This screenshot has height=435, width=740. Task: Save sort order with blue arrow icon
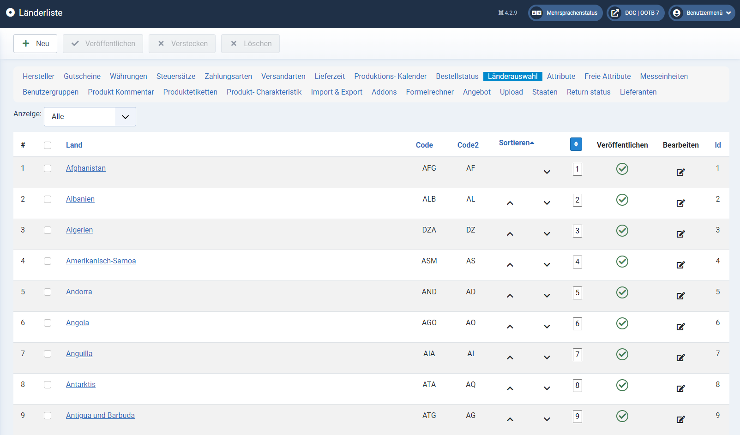tap(576, 144)
